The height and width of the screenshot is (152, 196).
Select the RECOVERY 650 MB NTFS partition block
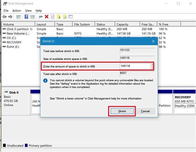coord(184,101)
